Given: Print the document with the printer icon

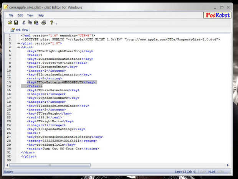Looking at the screenshot, I should (44, 23).
